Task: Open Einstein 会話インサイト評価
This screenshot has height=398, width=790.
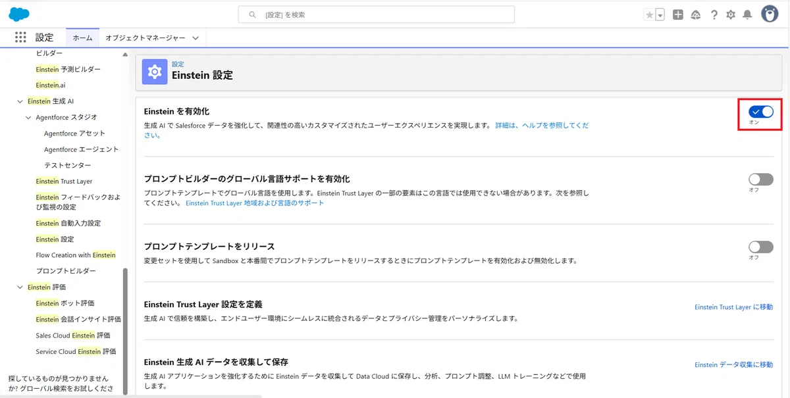Action: pyautogui.click(x=78, y=319)
